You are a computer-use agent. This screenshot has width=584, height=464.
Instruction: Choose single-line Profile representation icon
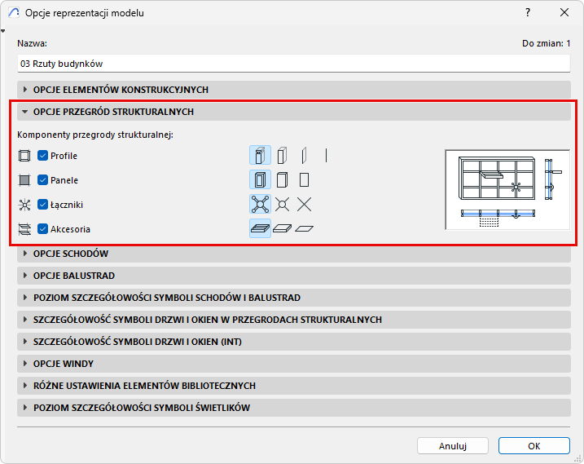pos(326,155)
